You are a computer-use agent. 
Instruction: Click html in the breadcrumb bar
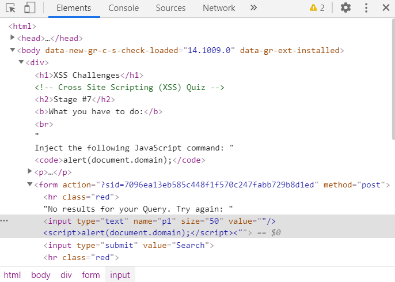point(12,275)
